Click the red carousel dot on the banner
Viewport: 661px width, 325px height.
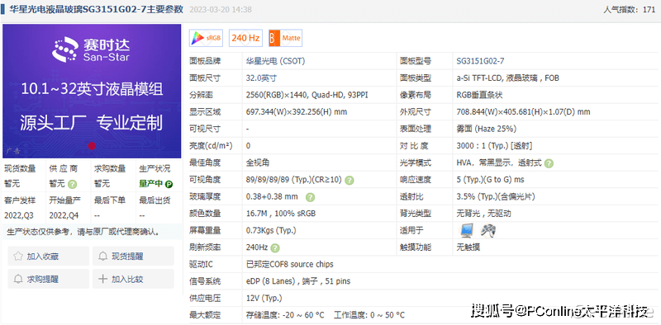pos(92,146)
